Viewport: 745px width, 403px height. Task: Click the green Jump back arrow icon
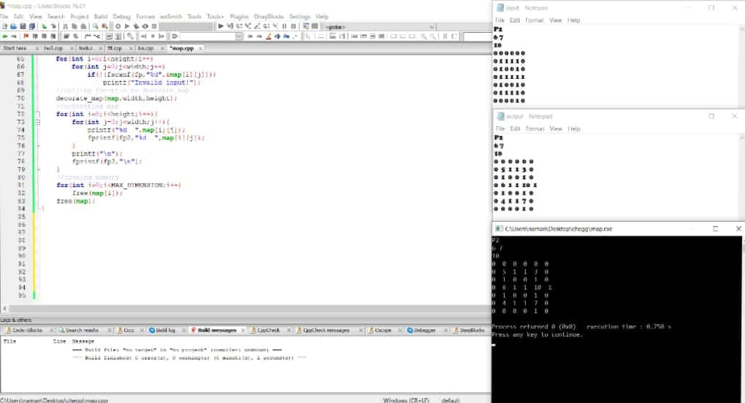click(4, 37)
